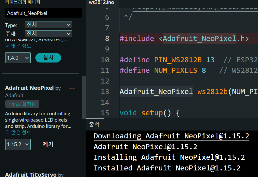Click the Downloading Adafruit NeoPixel@1.15.2 output line
The height and width of the screenshot is (177, 258).
[x=171, y=136]
